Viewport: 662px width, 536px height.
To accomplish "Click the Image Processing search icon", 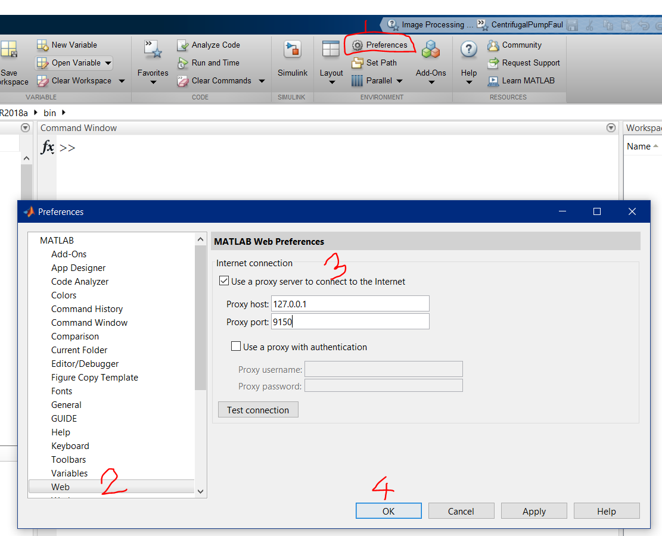I will pyautogui.click(x=393, y=25).
